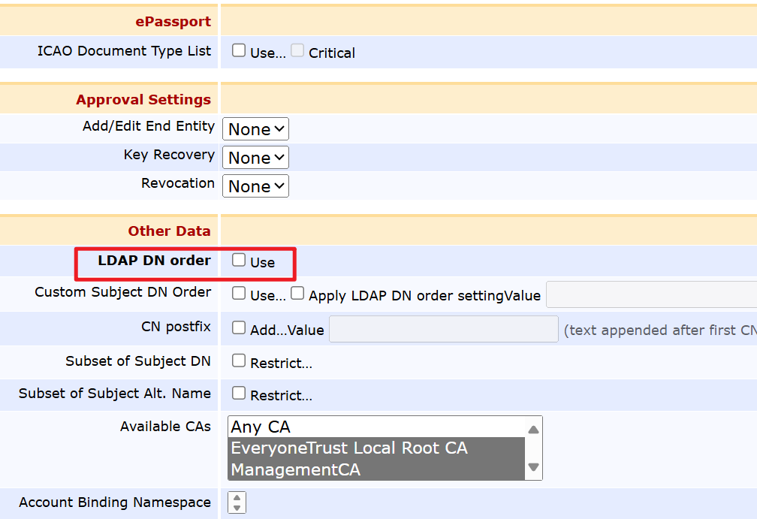Tick the disabled Critical checkbox
Viewport: 757px width, 519px height.
pos(297,51)
